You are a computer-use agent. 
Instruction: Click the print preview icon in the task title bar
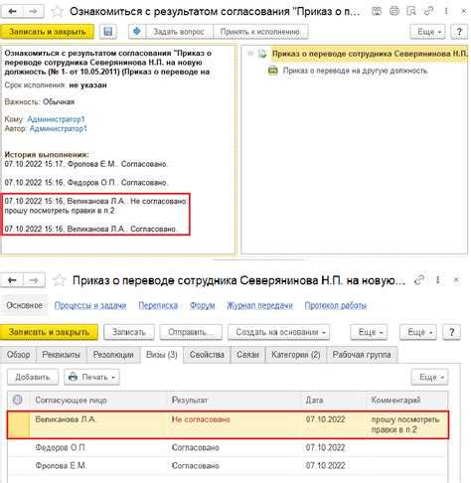(411, 12)
